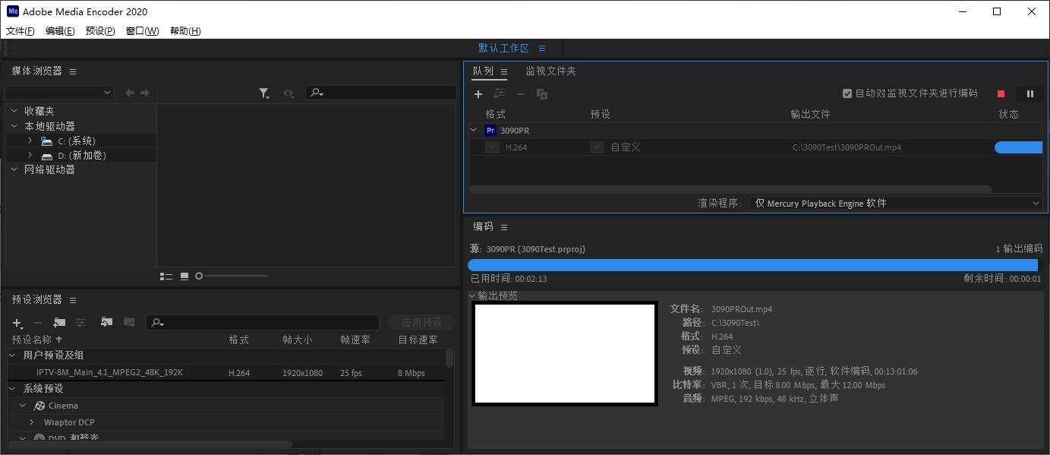This screenshot has height=455, width=1050.
Task: Export the selected preset
Action: pos(129,322)
